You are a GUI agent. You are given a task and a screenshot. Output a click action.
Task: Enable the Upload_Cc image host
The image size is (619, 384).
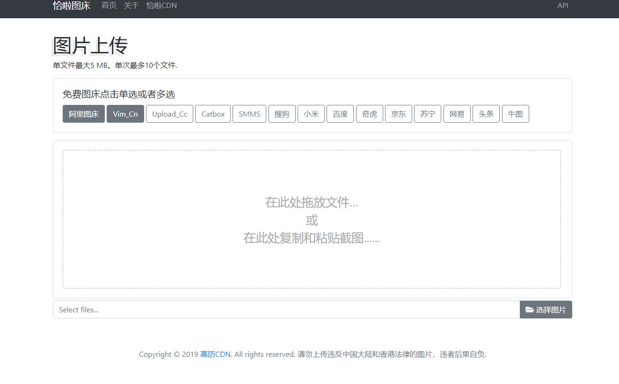pos(169,114)
